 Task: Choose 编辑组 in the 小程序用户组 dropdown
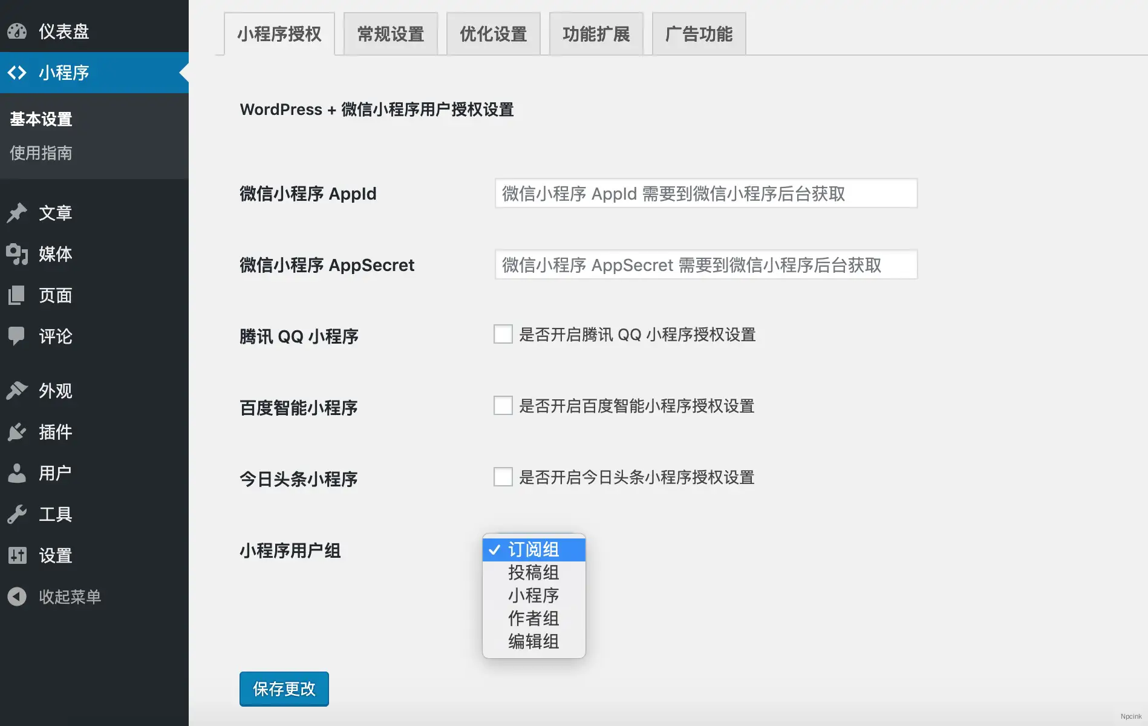pyautogui.click(x=533, y=641)
